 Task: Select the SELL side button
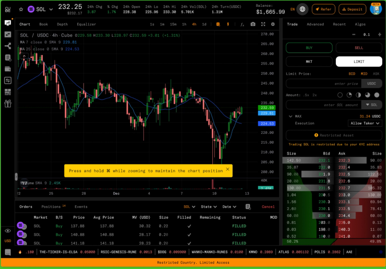(x=359, y=48)
